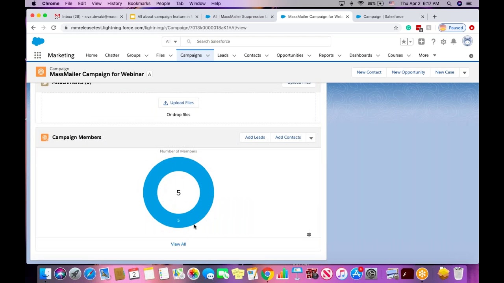Open the History menu in menu bar
The height and width of the screenshot is (283, 504).
tap(115, 4)
